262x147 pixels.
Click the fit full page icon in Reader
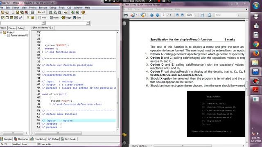(x=209, y=15)
